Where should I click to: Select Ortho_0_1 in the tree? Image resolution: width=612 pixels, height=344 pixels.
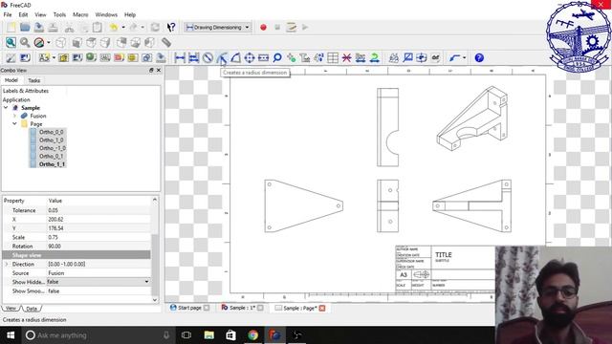(x=51, y=156)
